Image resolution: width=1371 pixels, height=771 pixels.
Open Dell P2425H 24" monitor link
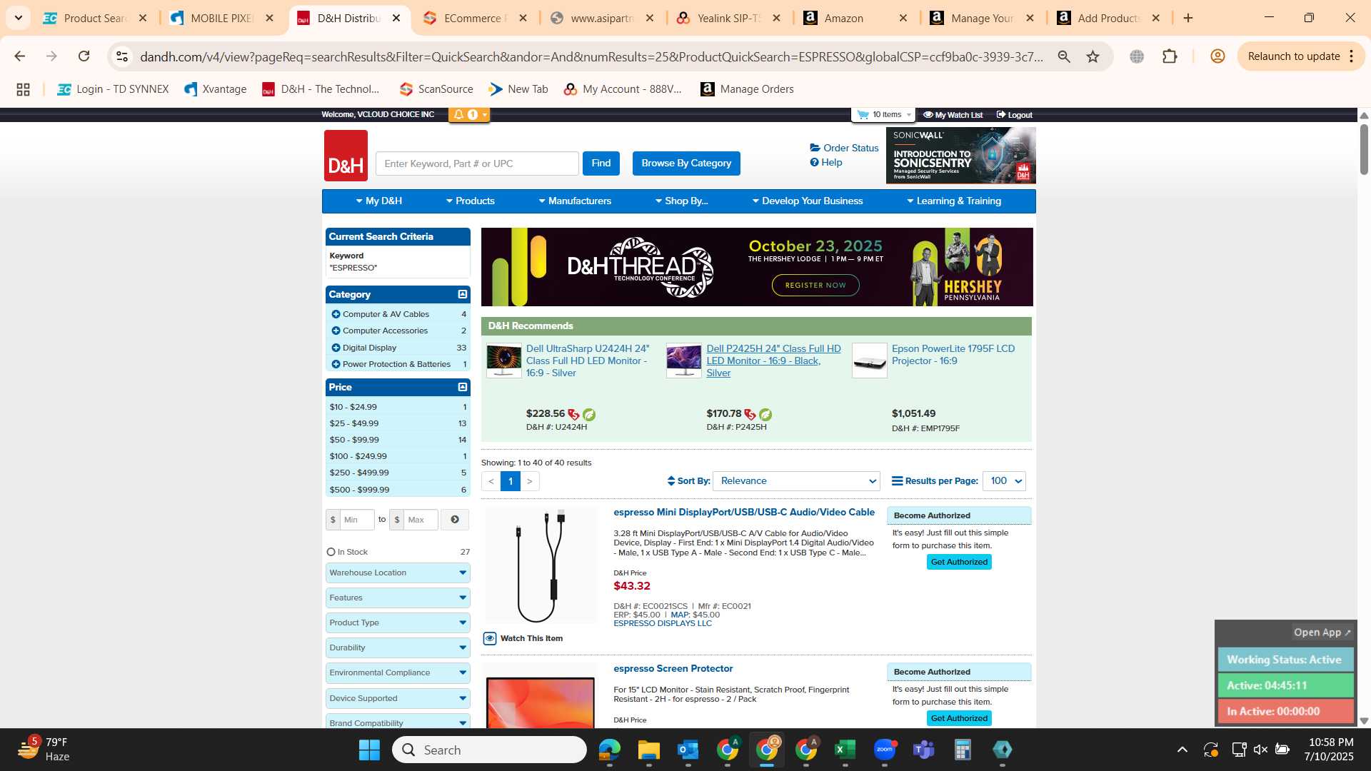click(x=773, y=361)
